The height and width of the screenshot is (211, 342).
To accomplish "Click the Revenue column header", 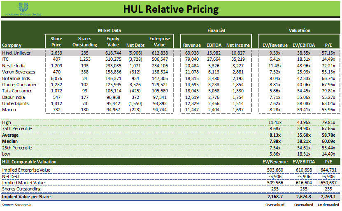I will [192, 45].
